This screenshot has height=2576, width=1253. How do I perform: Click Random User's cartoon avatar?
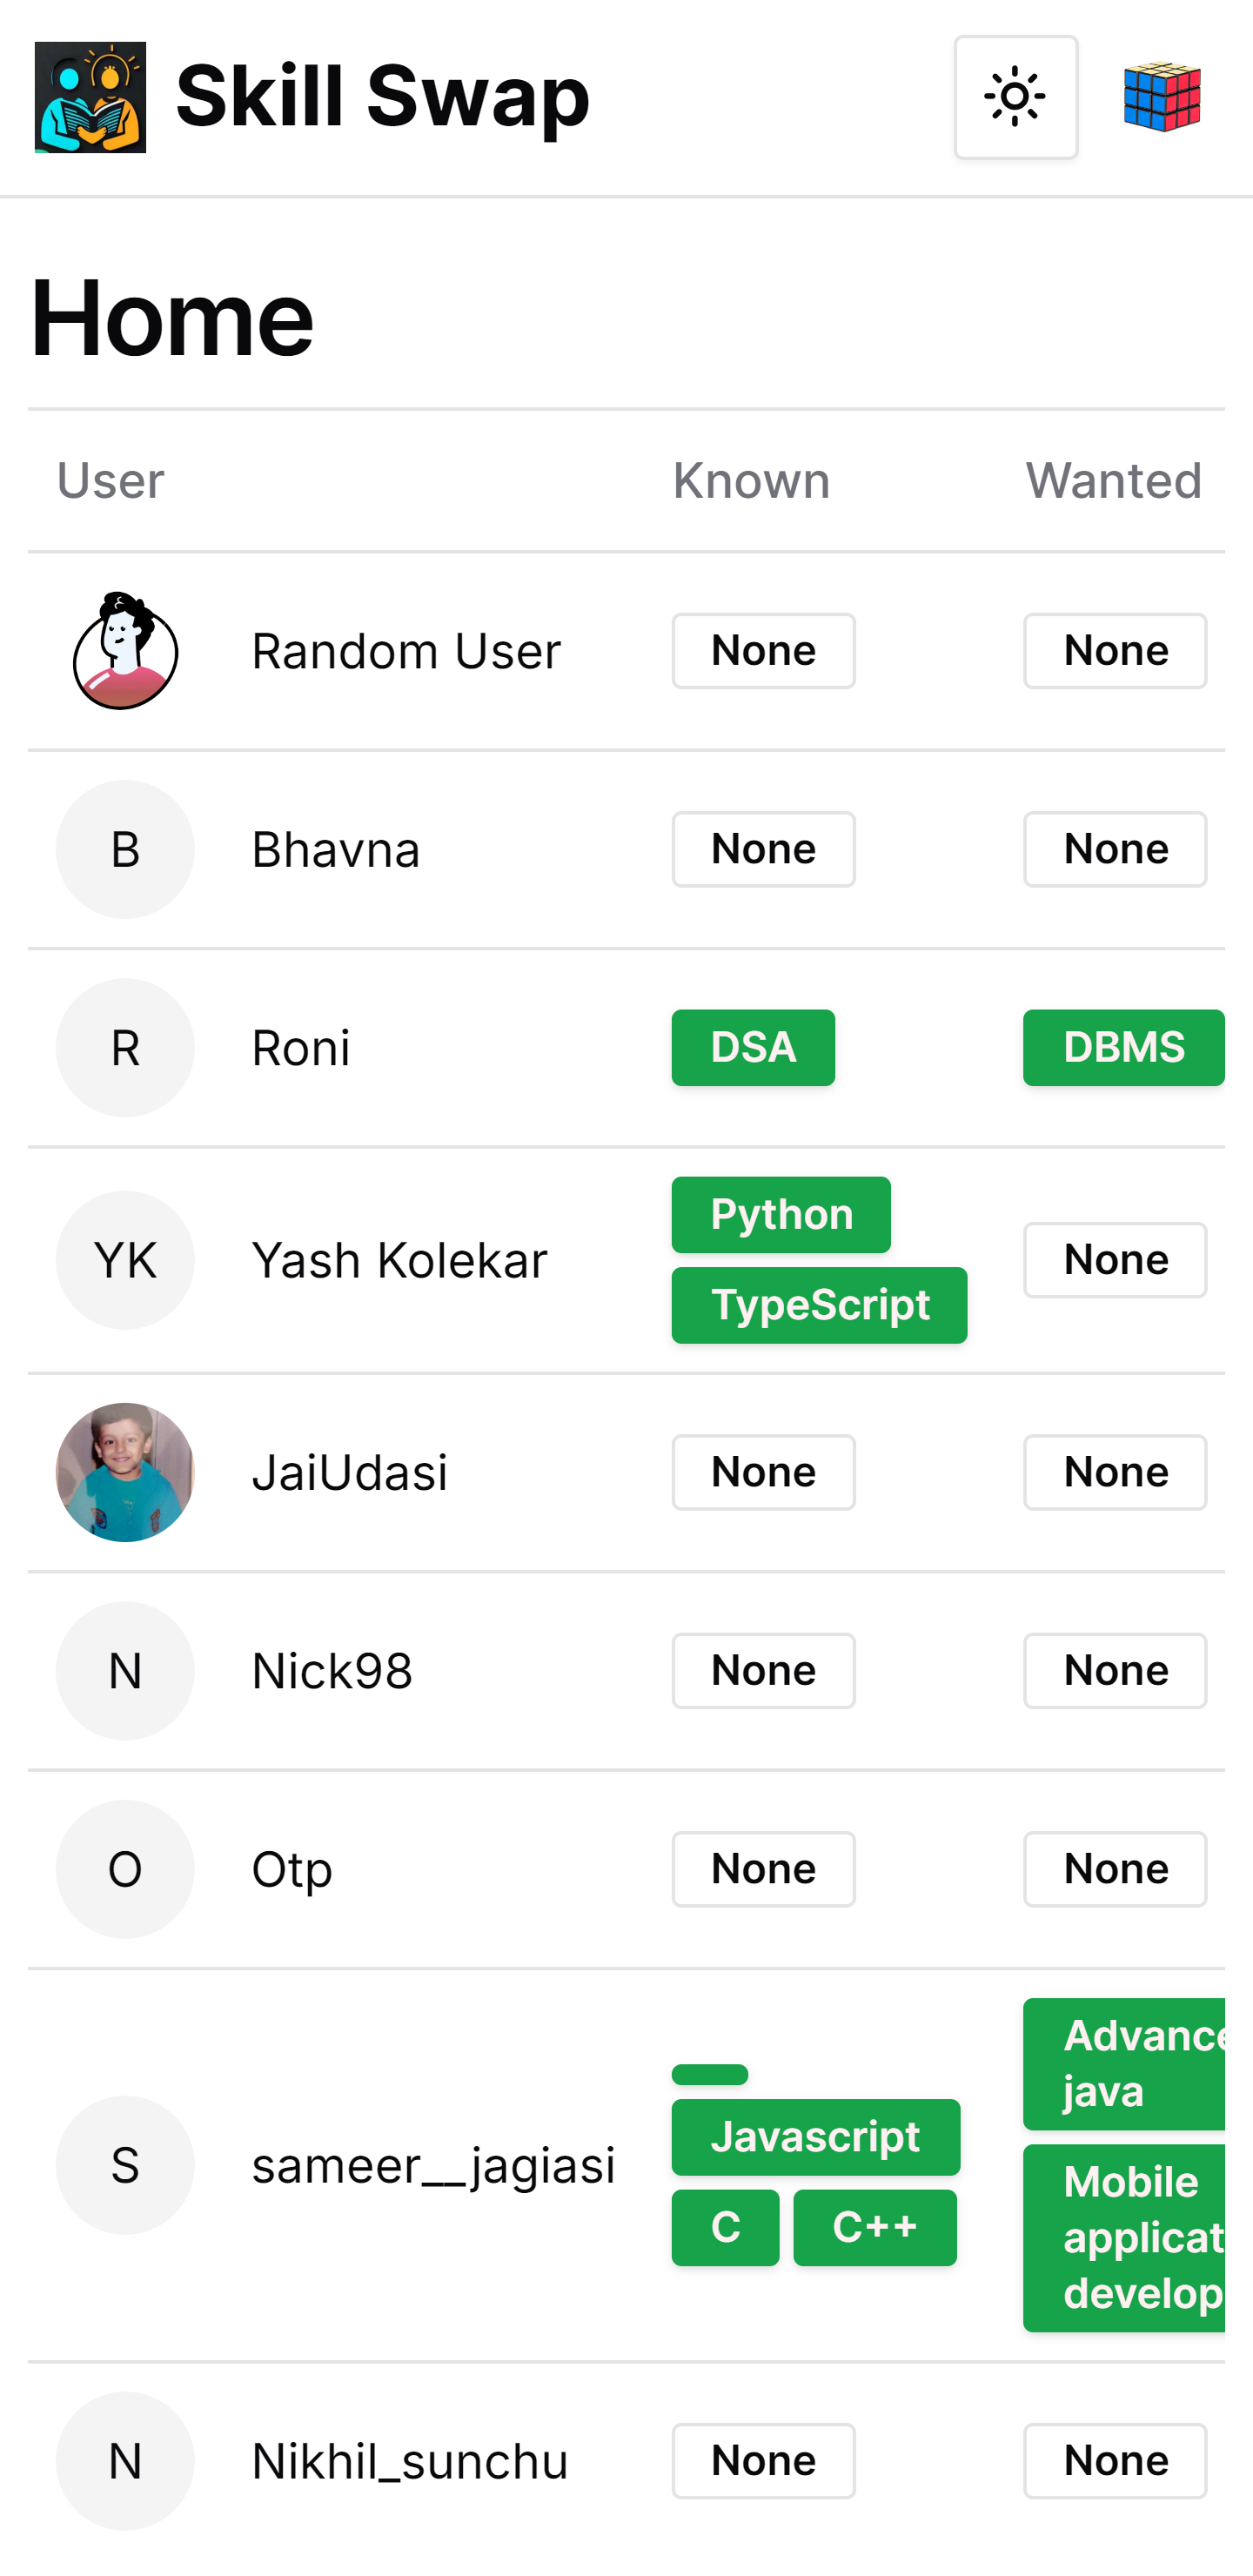(x=125, y=651)
